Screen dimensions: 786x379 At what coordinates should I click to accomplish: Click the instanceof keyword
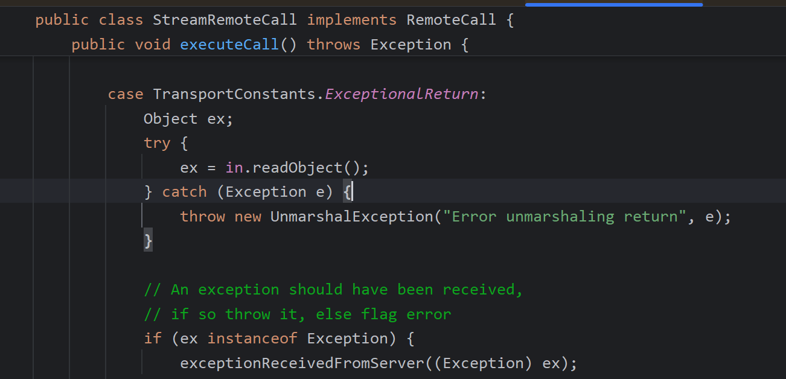(x=252, y=339)
